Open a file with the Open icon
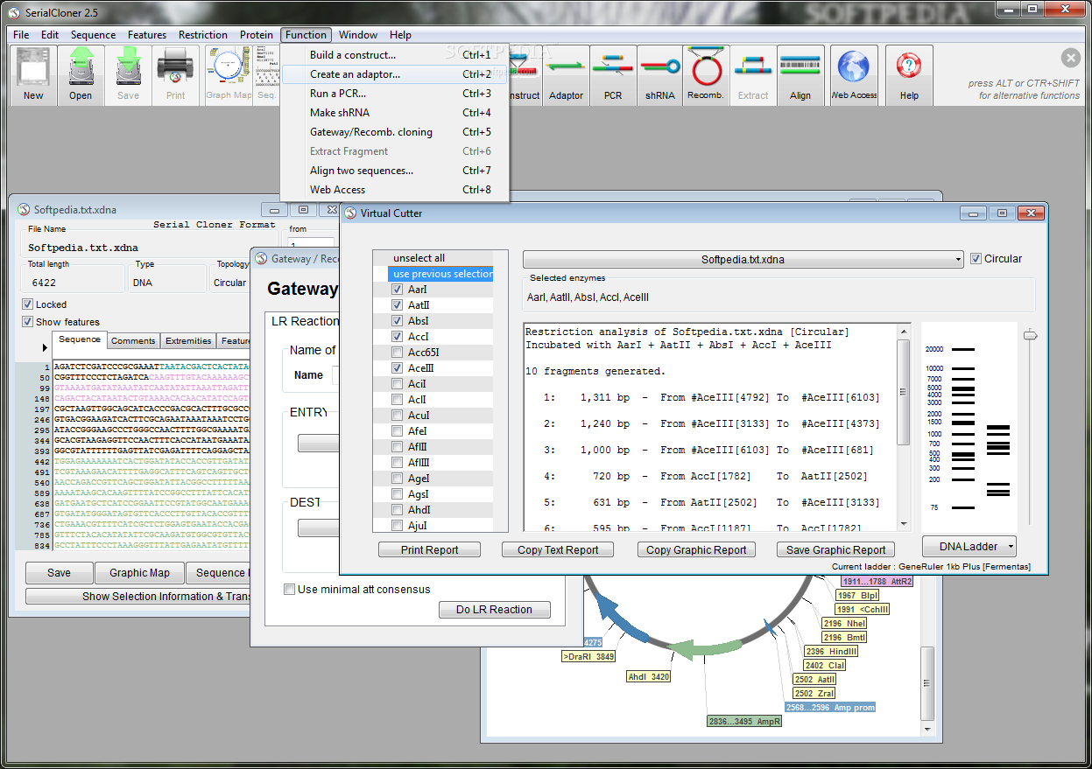The width and height of the screenshot is (1092, 769). pyautogui.click(x=81, y=75)
